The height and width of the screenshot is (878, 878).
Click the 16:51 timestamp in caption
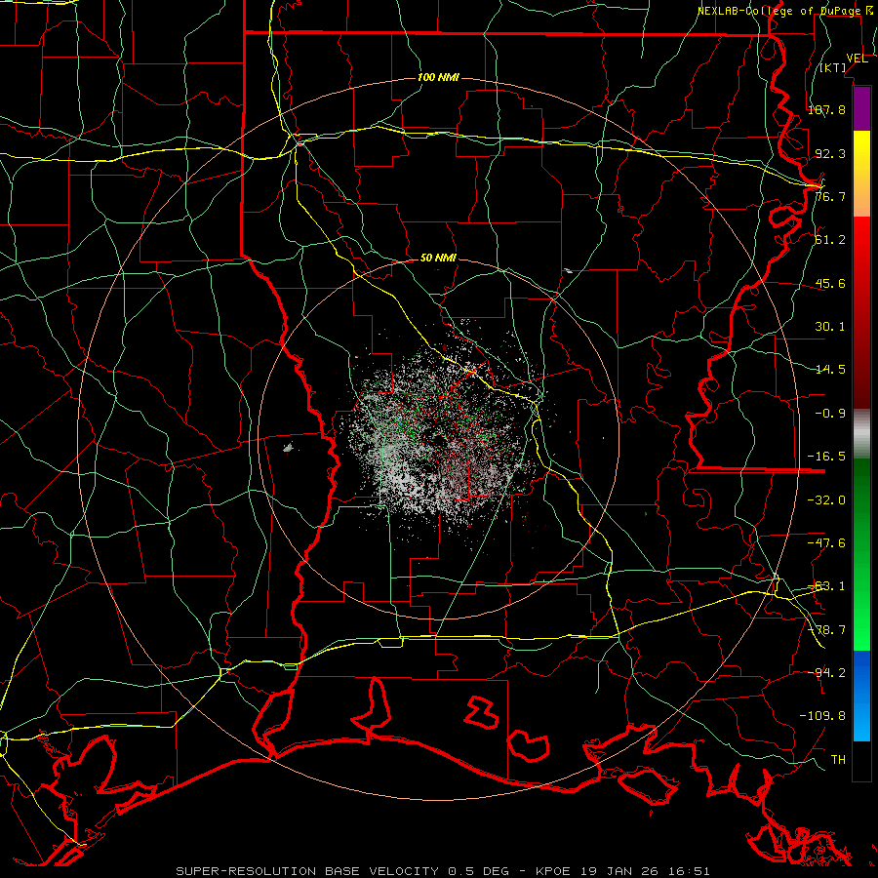[x=691, y=871]
